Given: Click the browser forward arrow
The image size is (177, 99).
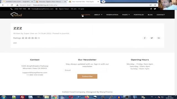Looking at the screenshot, I should (x=7, y=5).
